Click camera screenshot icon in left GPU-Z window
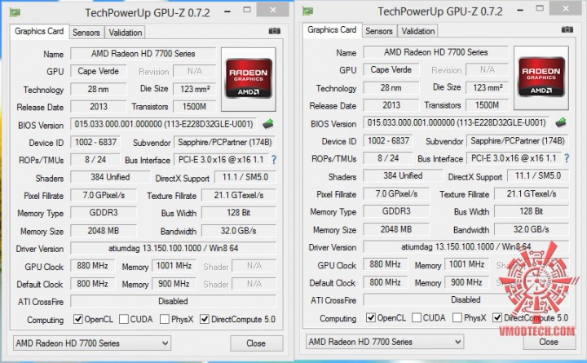Viewport: 587px width, 363px height. [275, 31]
